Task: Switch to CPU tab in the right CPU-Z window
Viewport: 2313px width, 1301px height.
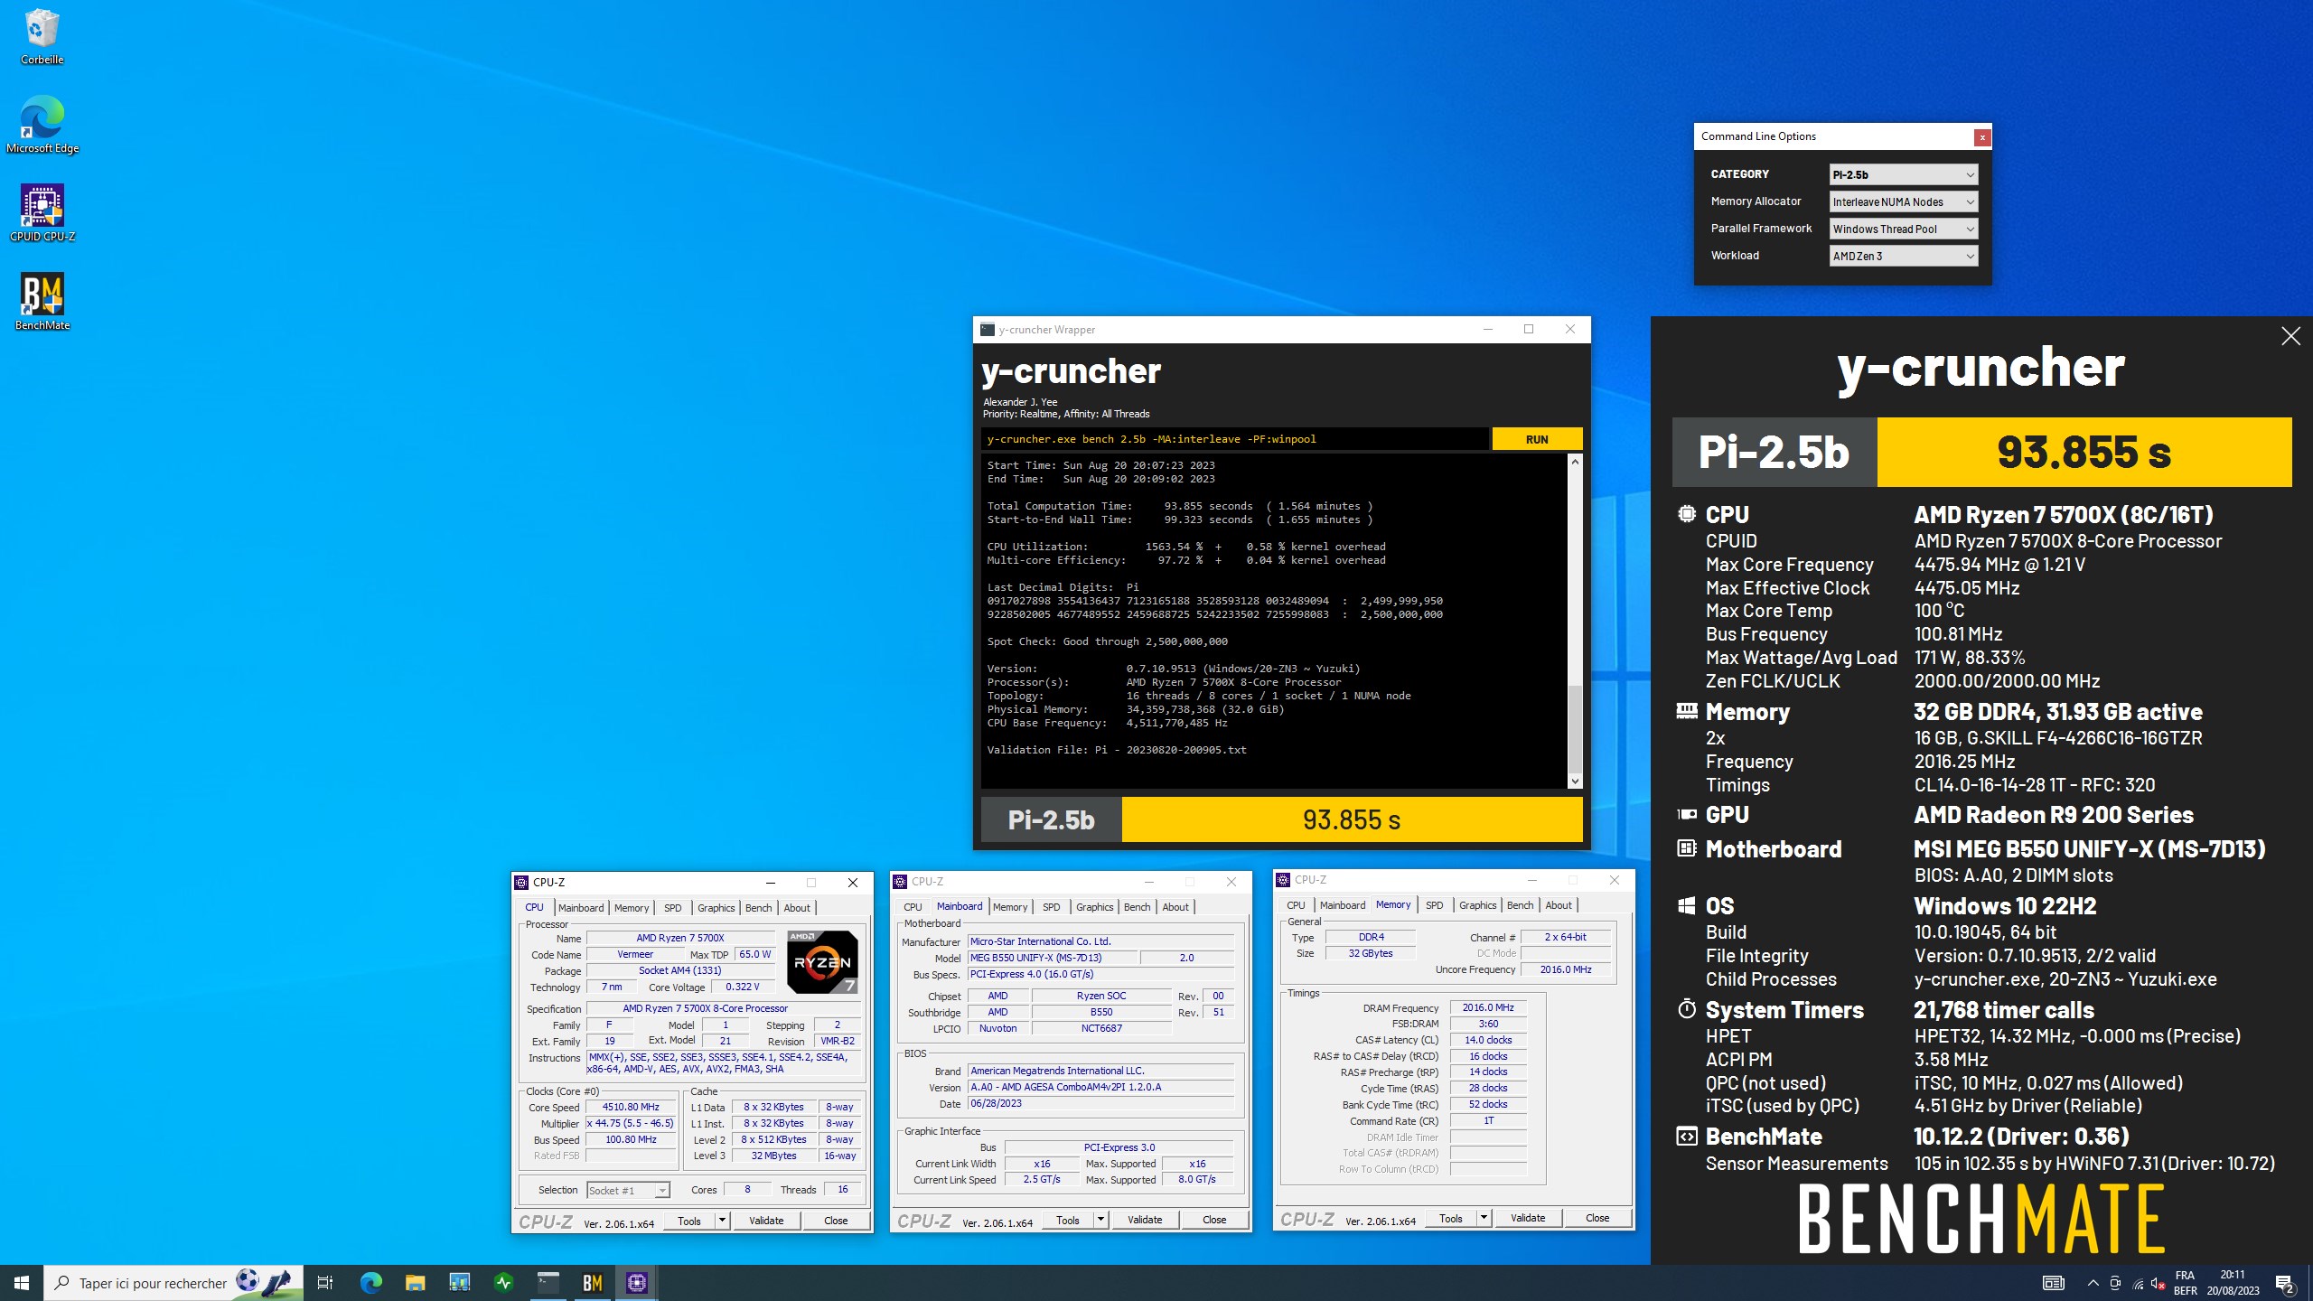Action: tap(1296, 905)
